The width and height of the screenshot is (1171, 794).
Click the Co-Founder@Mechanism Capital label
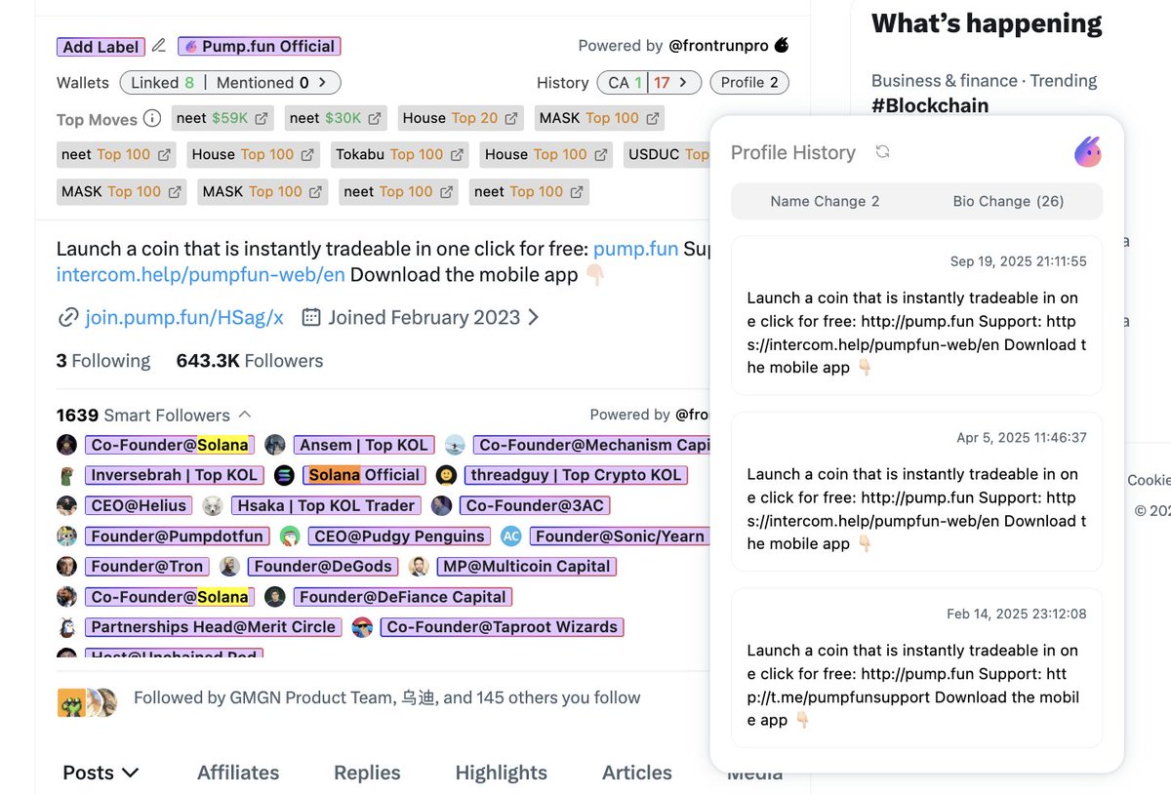(x=592, y=445)
